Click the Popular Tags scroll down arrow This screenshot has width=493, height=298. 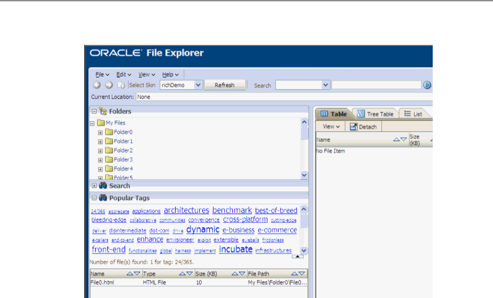[304, 251]
